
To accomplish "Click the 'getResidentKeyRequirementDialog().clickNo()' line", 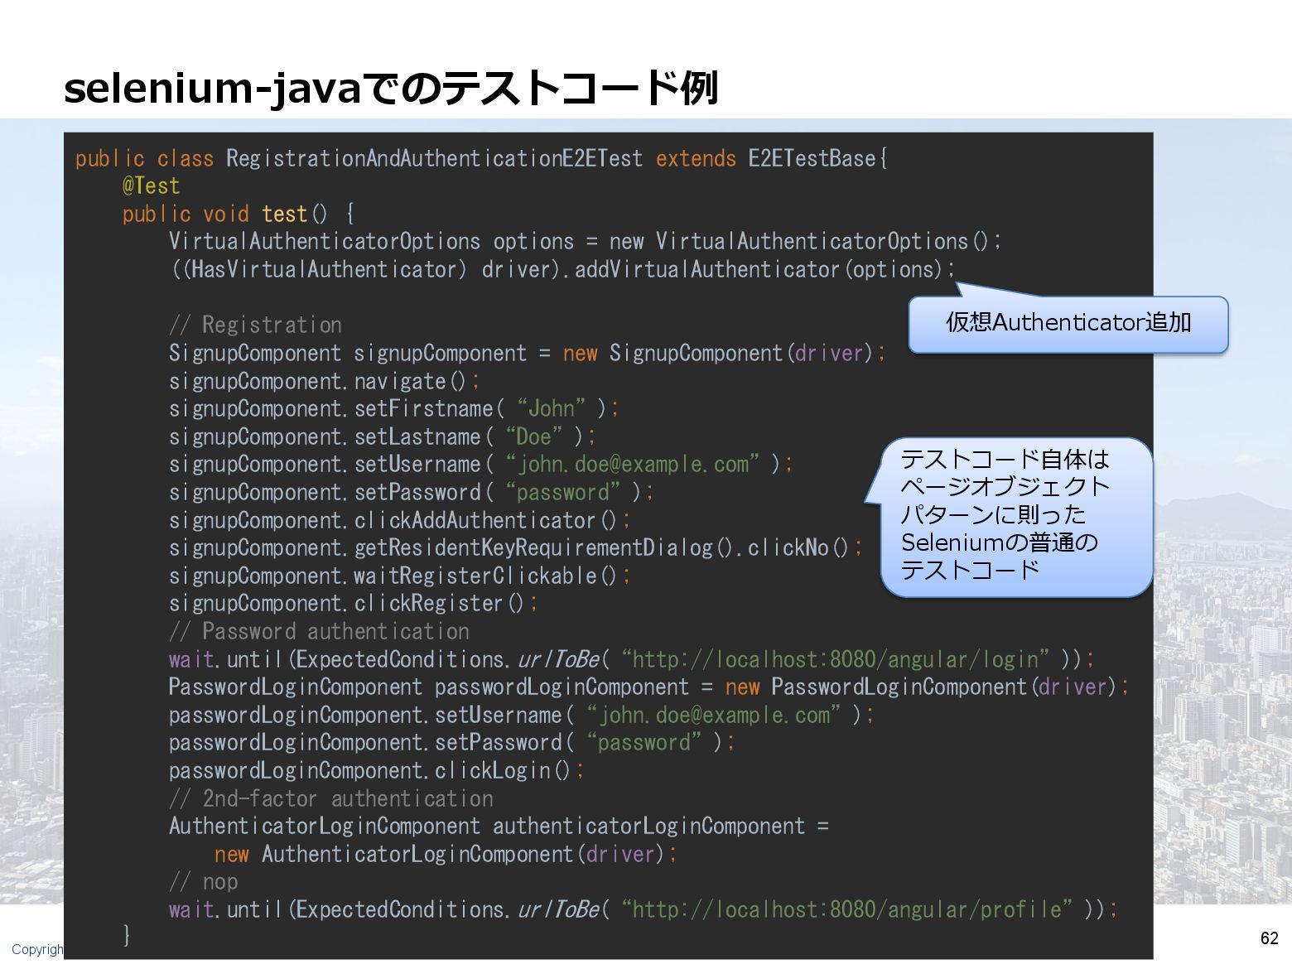I will [516, 547].
